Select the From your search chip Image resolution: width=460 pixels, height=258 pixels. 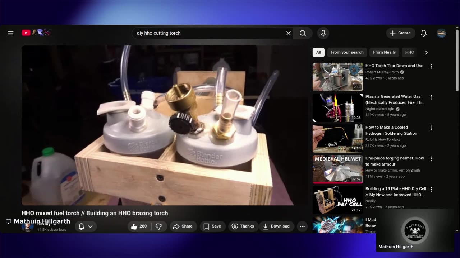(347, 52)
